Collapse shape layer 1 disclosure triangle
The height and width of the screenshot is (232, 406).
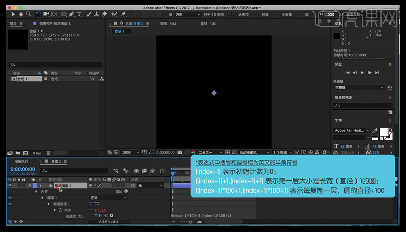(x=30, y=185)
